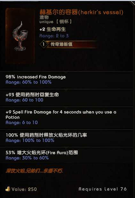Click the orange italic flavor text line
135x198 pixels.
(x=34, y=171)
